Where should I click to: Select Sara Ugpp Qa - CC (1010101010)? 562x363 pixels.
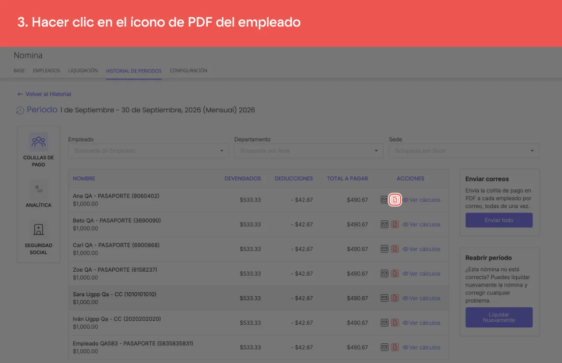115,294
